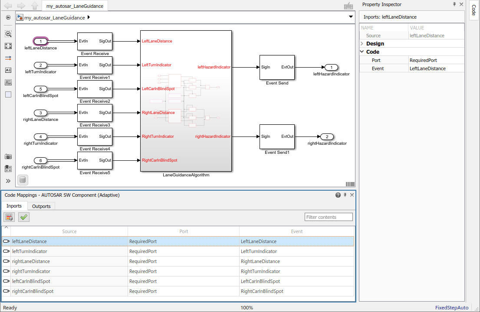The height and width of the screenshot is (312, 480).
Task: Click the FixedStepAuto solver link
Action: [x=452, y=308]
